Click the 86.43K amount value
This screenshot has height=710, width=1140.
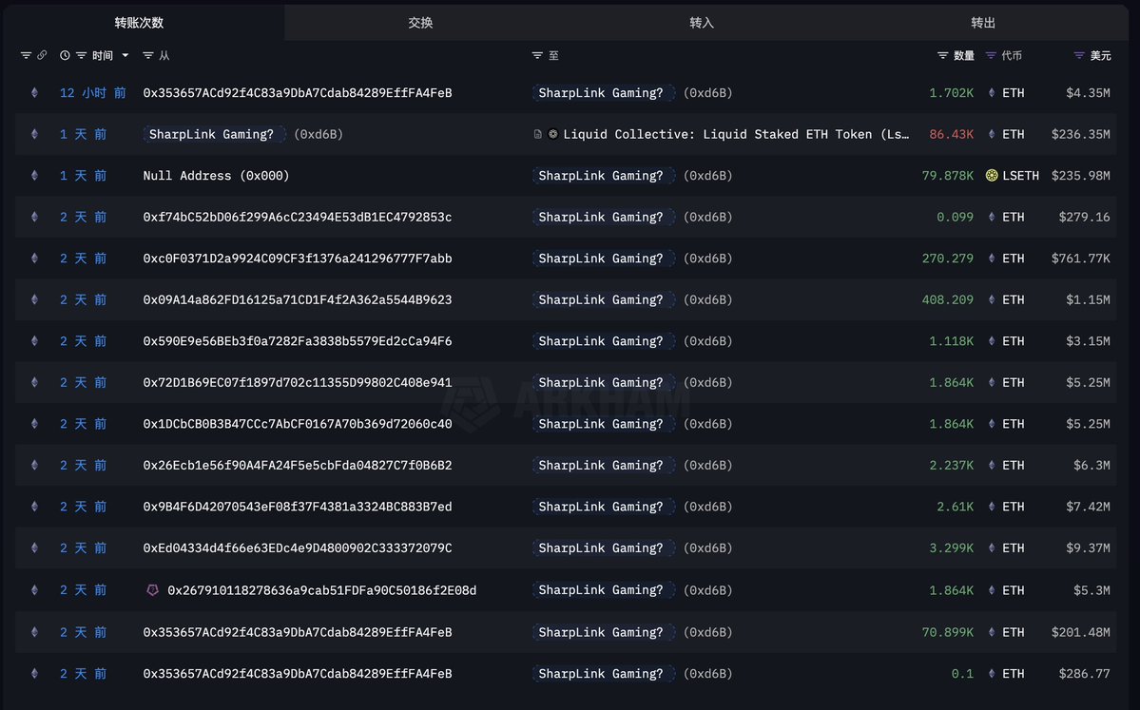951,134
